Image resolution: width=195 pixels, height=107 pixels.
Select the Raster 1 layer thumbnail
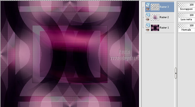point(155,28)
